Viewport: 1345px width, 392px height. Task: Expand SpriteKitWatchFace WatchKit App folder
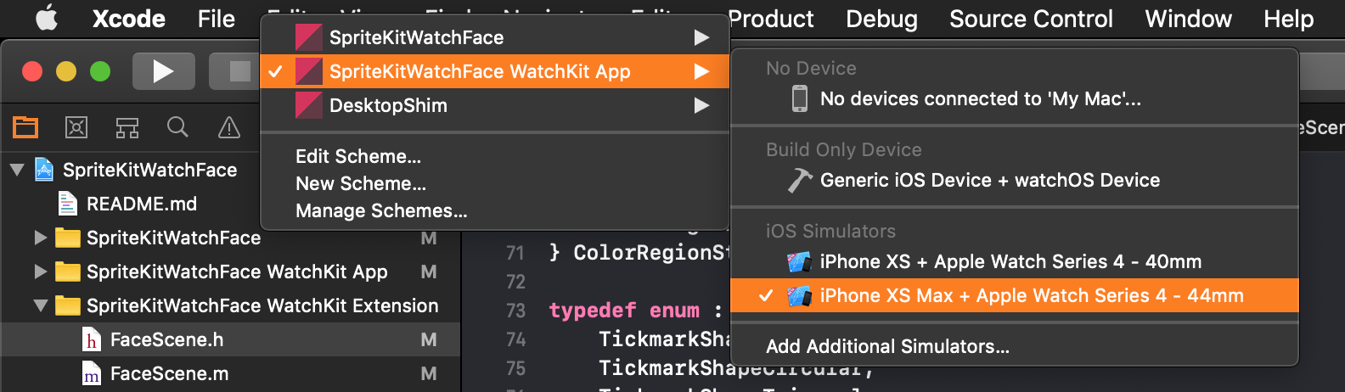click(x=40, y=272)
